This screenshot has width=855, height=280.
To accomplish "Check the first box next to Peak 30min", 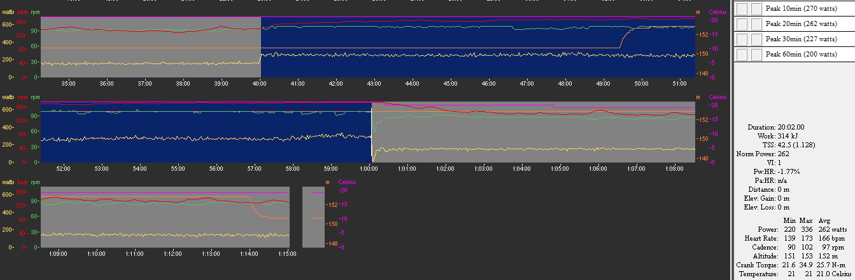I will [x=742, y=39].
